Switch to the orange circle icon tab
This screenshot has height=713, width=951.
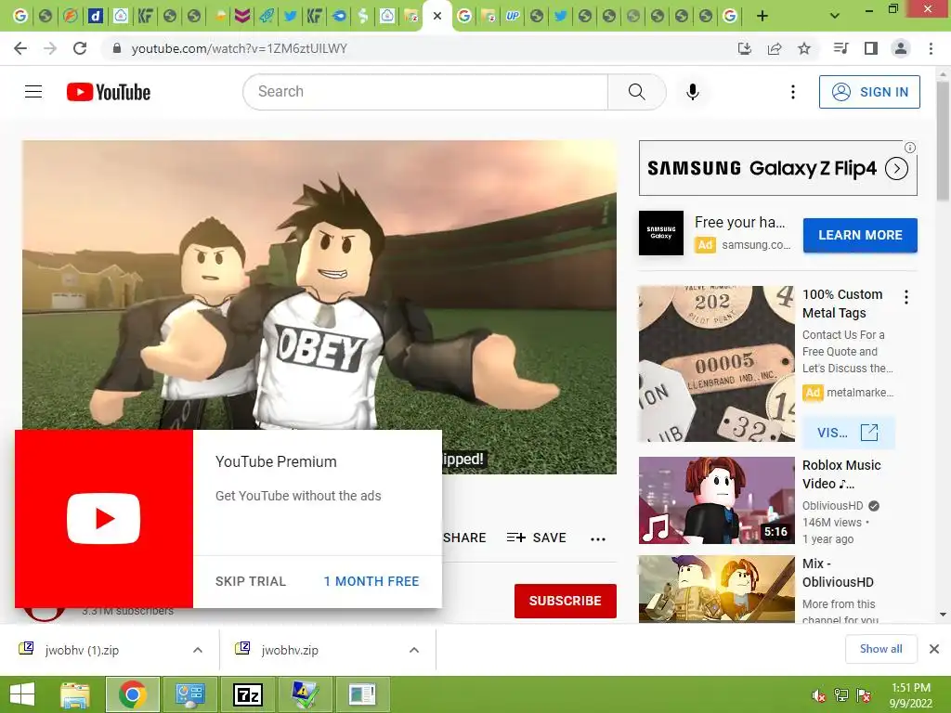point(71,16)
